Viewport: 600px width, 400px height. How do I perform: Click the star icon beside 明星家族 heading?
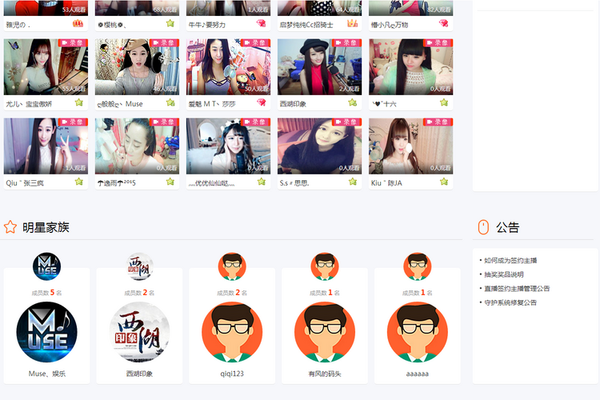(10, 227)
